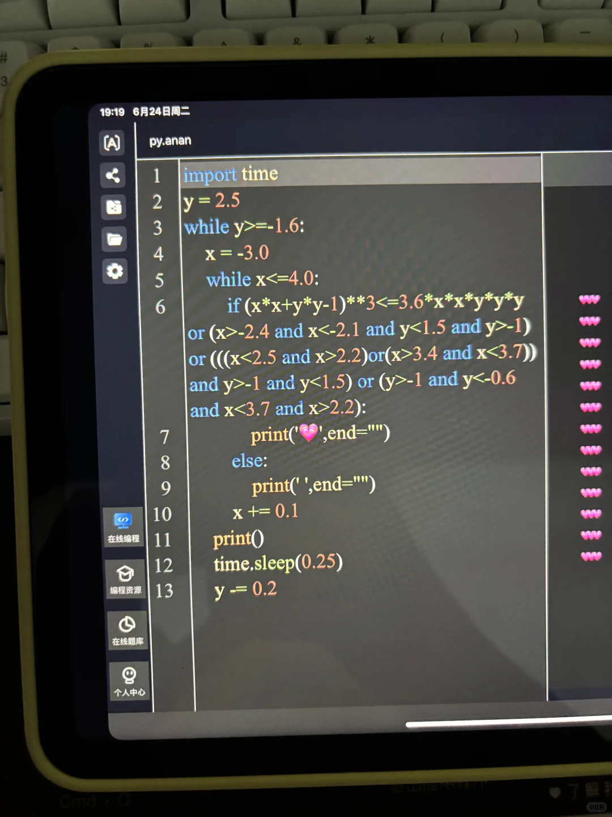Open the 个人中心 personal center tab
The width and height of the screenshot is (612, 817).
pos(129,681)
